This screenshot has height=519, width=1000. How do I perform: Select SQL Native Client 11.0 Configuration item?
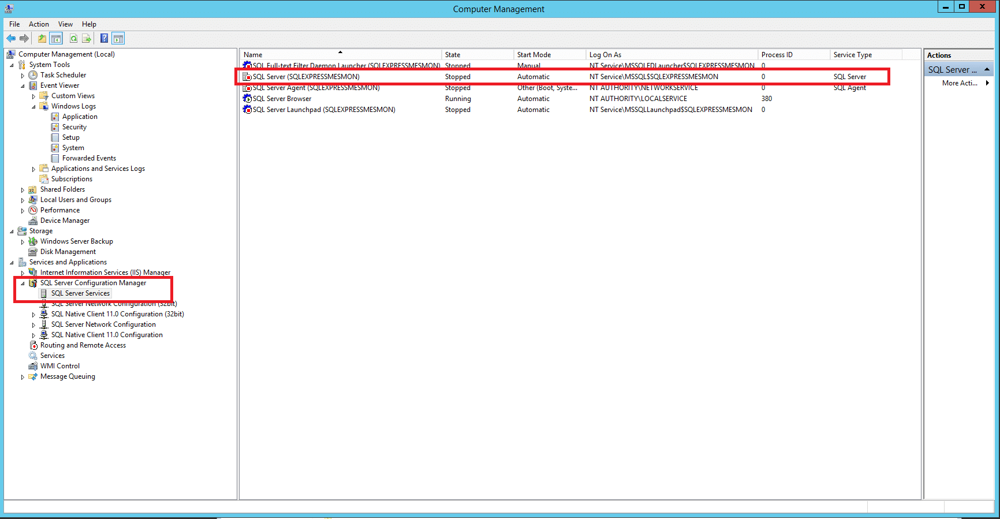tap(107, 335)
